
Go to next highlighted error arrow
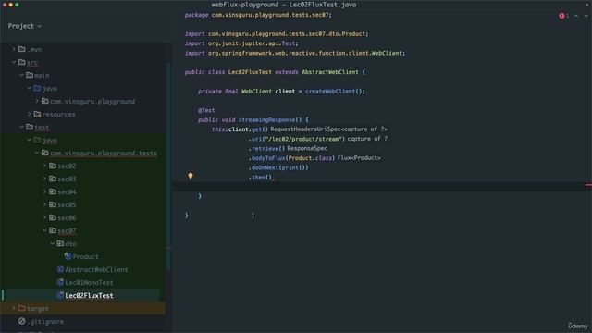coord(586,16)
